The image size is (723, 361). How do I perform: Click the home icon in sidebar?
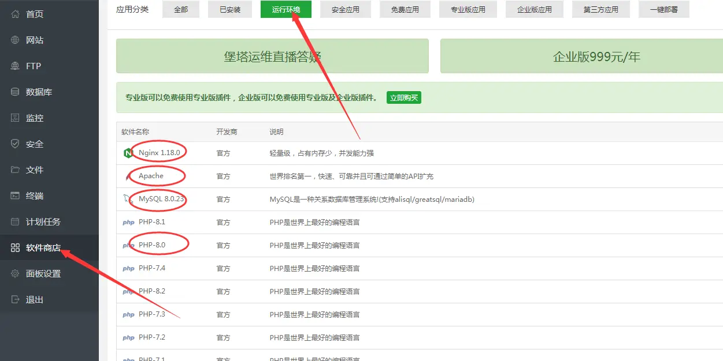coord(16,14)
